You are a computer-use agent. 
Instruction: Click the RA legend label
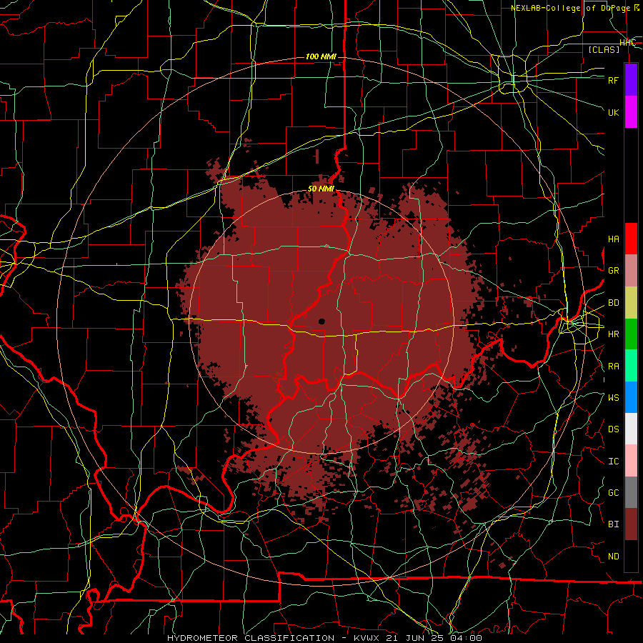click(613, 367)
